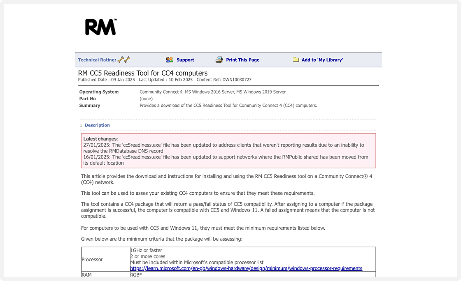Screen dimensions: 461x281
Task: Open the Support link
Action: [185, 60]
